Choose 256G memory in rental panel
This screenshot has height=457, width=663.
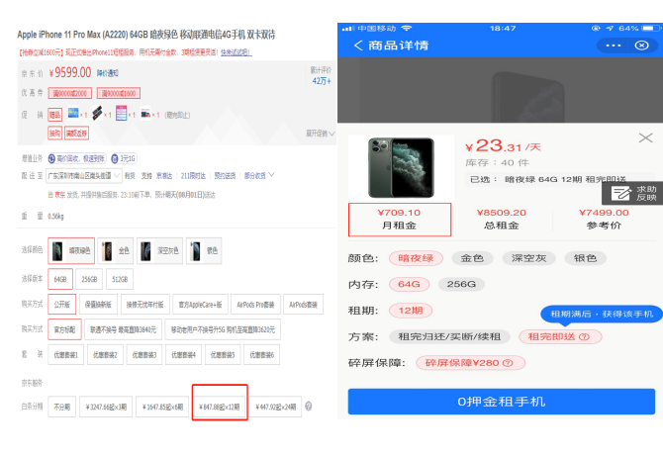pyautogui.click(x=461, y=284)
